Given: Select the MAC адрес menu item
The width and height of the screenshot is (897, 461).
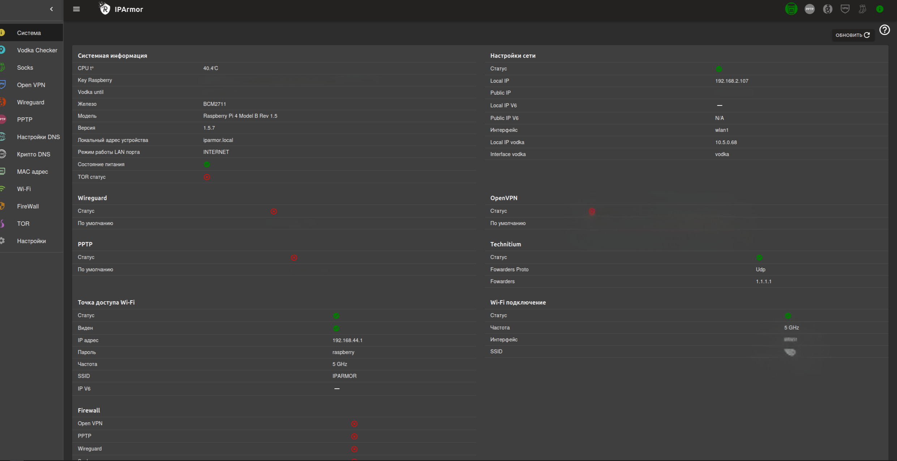Looking at the screenshot, I should click(32, 172).
